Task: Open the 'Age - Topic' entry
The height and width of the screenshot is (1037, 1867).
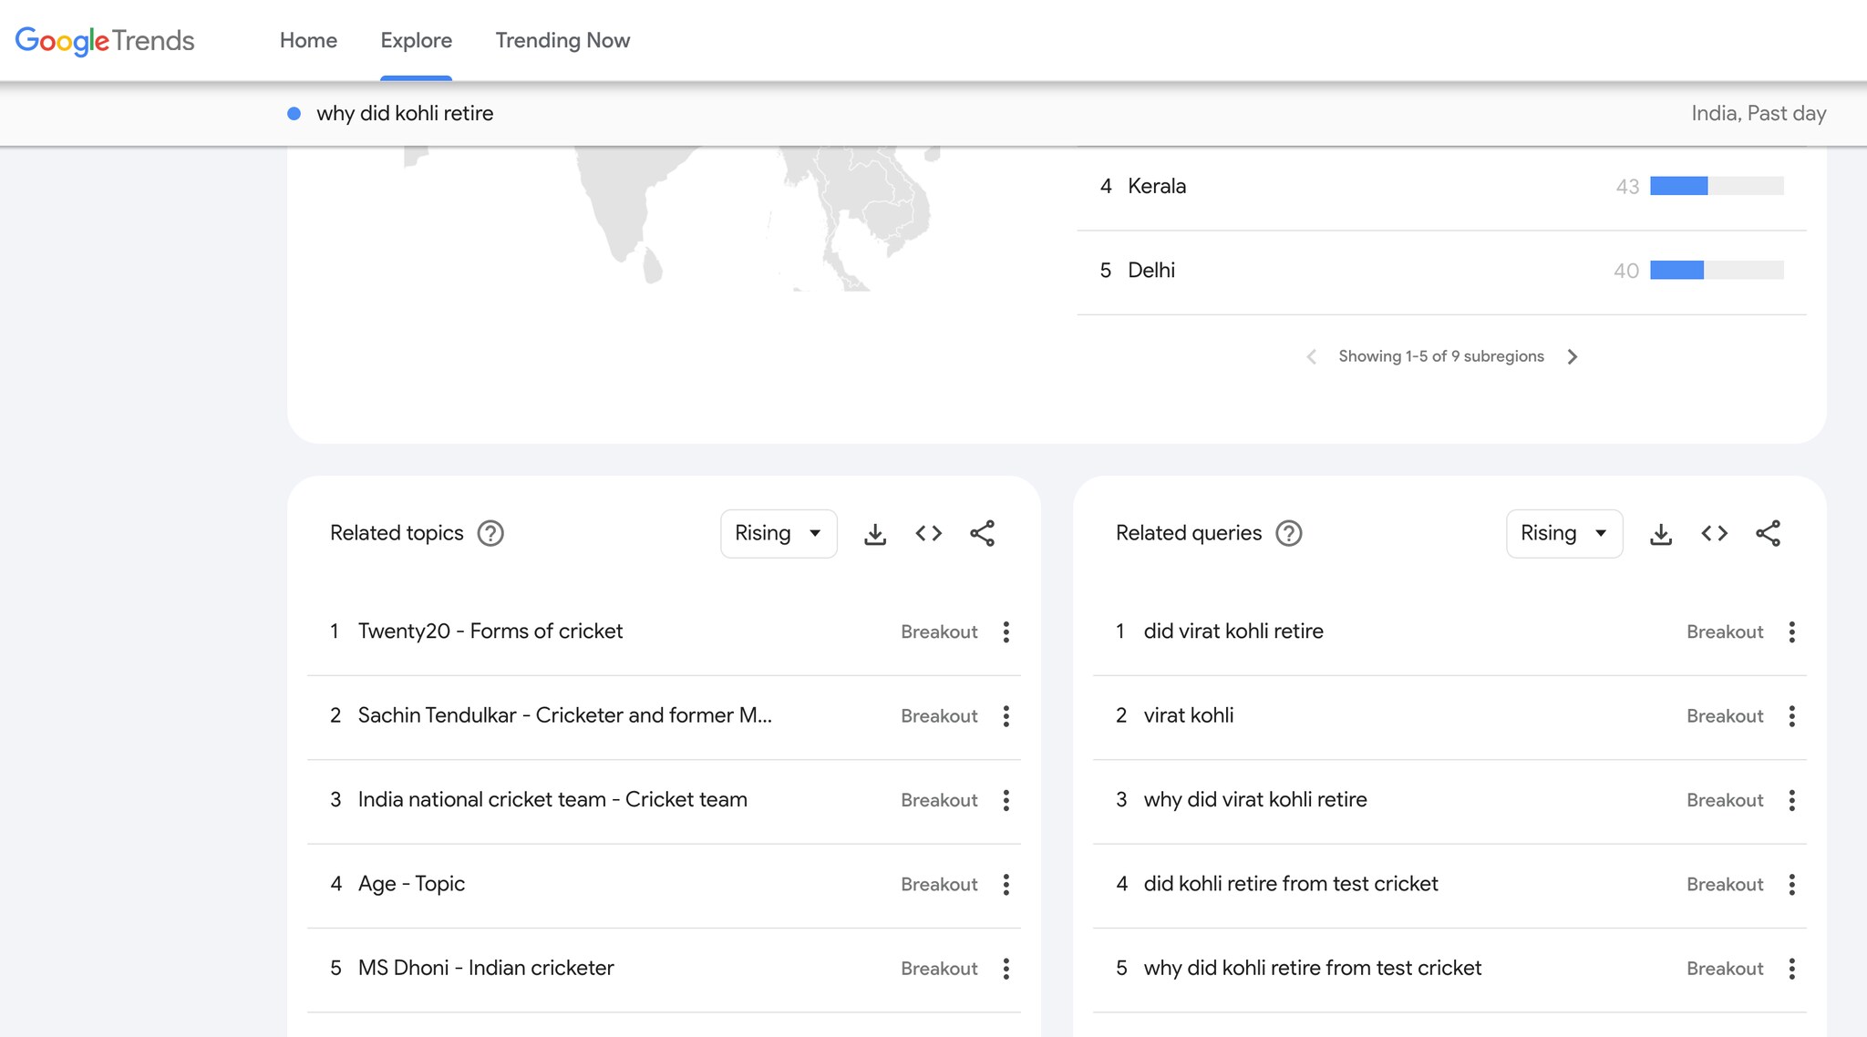Action: [x=411, y=884]
